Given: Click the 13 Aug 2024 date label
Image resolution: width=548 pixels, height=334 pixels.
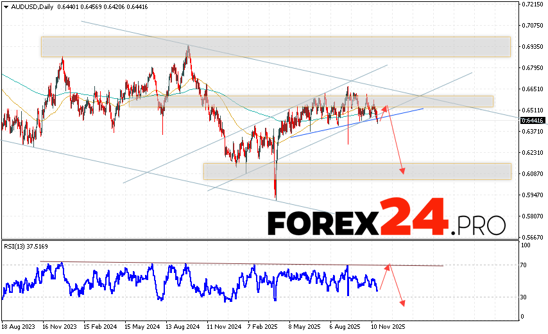Looking at the screenshot, I should [x=182, y=326].
